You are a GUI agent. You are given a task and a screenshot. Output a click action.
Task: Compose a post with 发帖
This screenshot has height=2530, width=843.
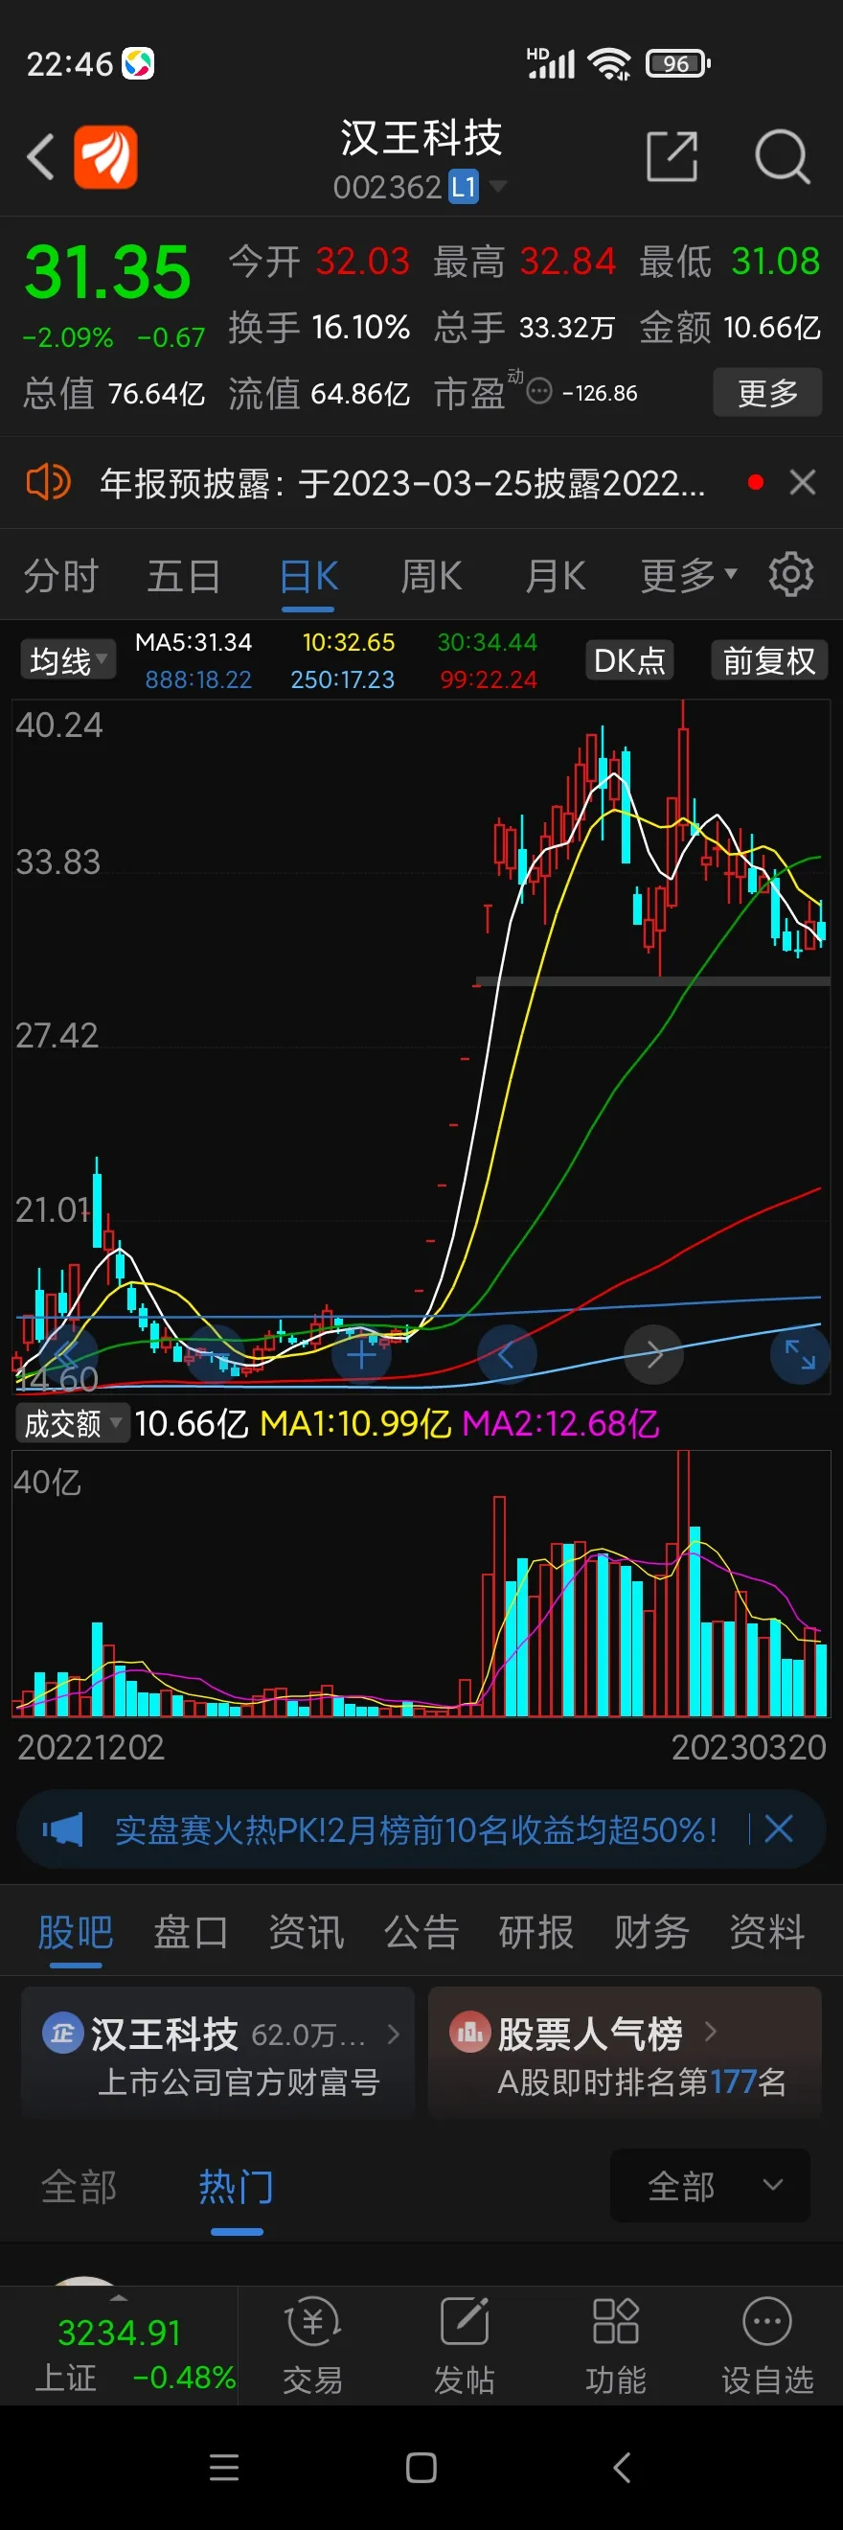pyautogui.click(x=465, y=2346)
